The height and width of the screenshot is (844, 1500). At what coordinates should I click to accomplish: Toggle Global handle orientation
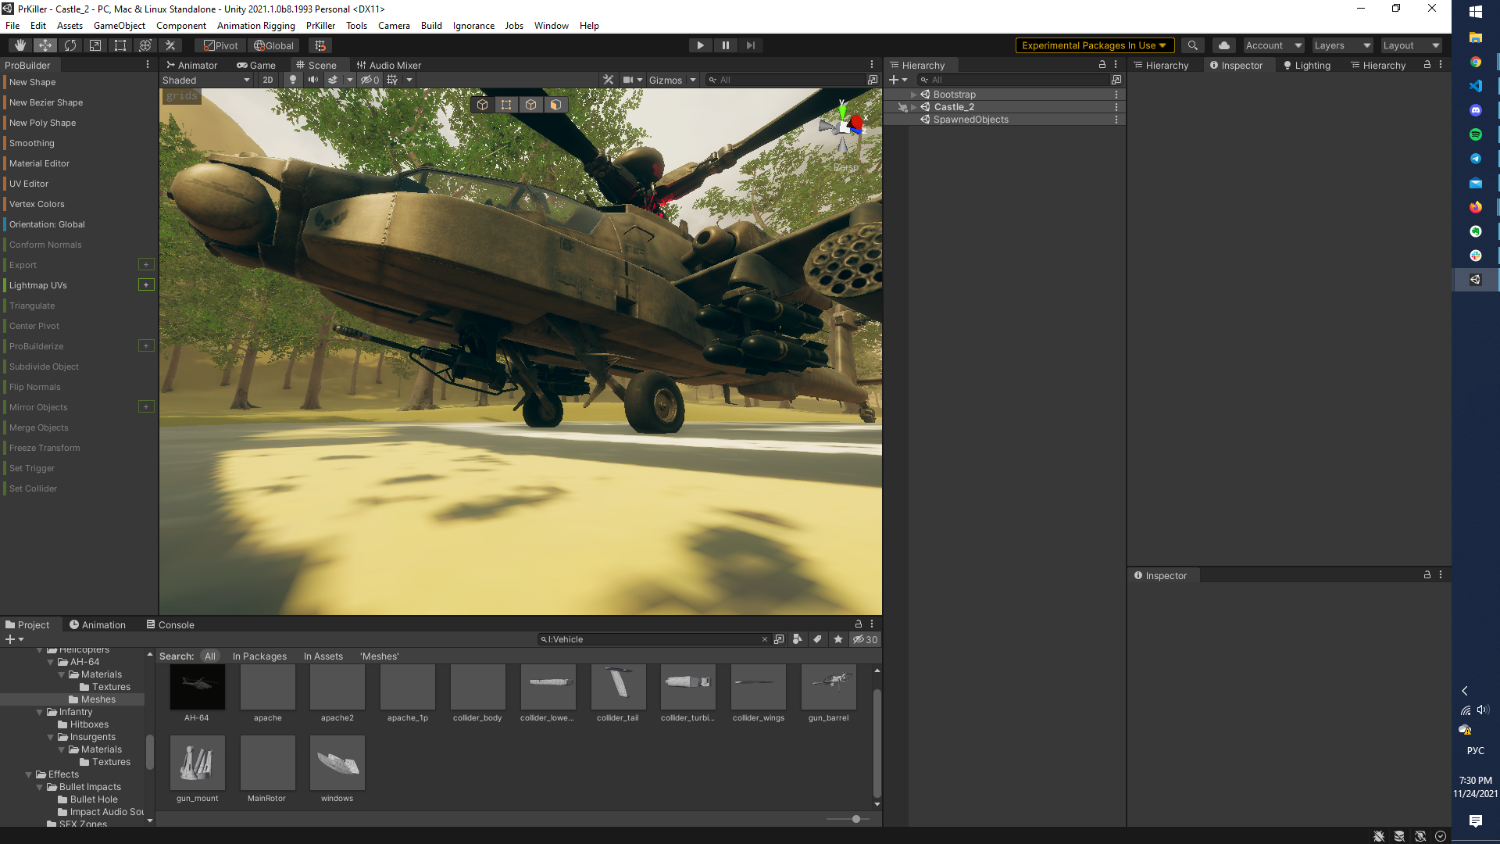coord(273,45)
